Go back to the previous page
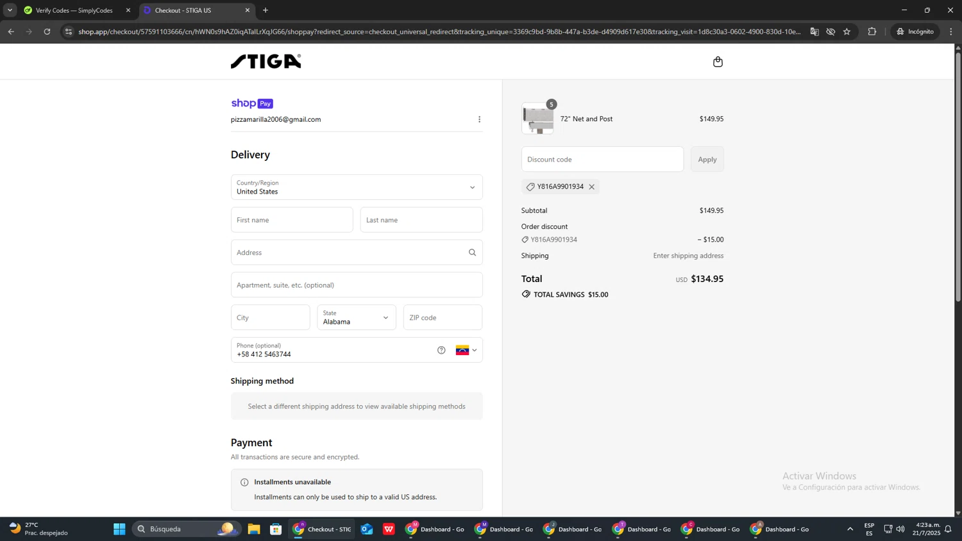Screen dimensions: 962x541 pyautogui.click(x=11, y=31)
